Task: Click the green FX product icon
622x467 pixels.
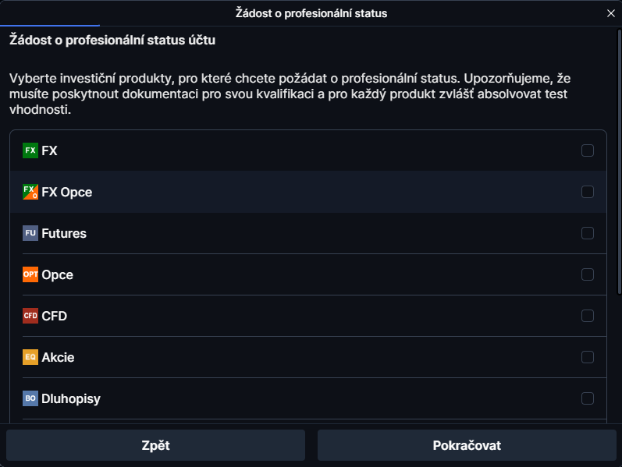Action: pyautogui.click(x=30, y=150)
